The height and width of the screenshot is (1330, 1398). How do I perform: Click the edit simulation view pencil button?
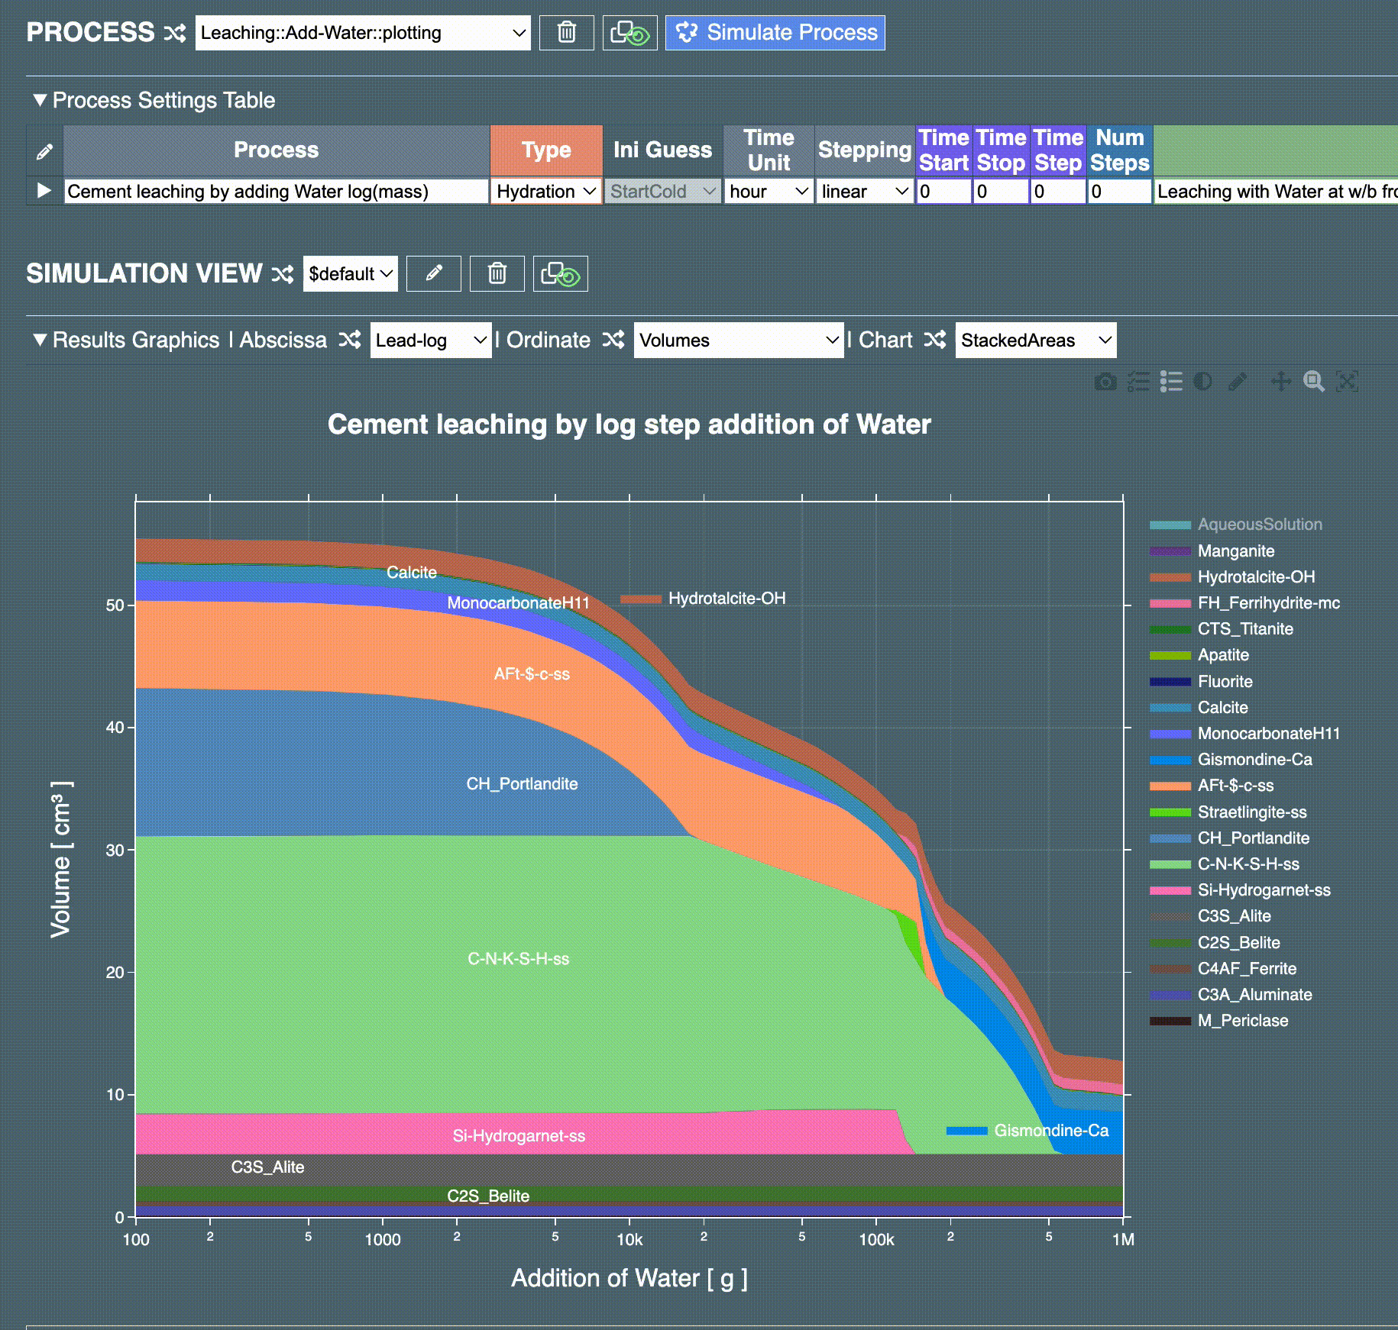click(433, 273)
